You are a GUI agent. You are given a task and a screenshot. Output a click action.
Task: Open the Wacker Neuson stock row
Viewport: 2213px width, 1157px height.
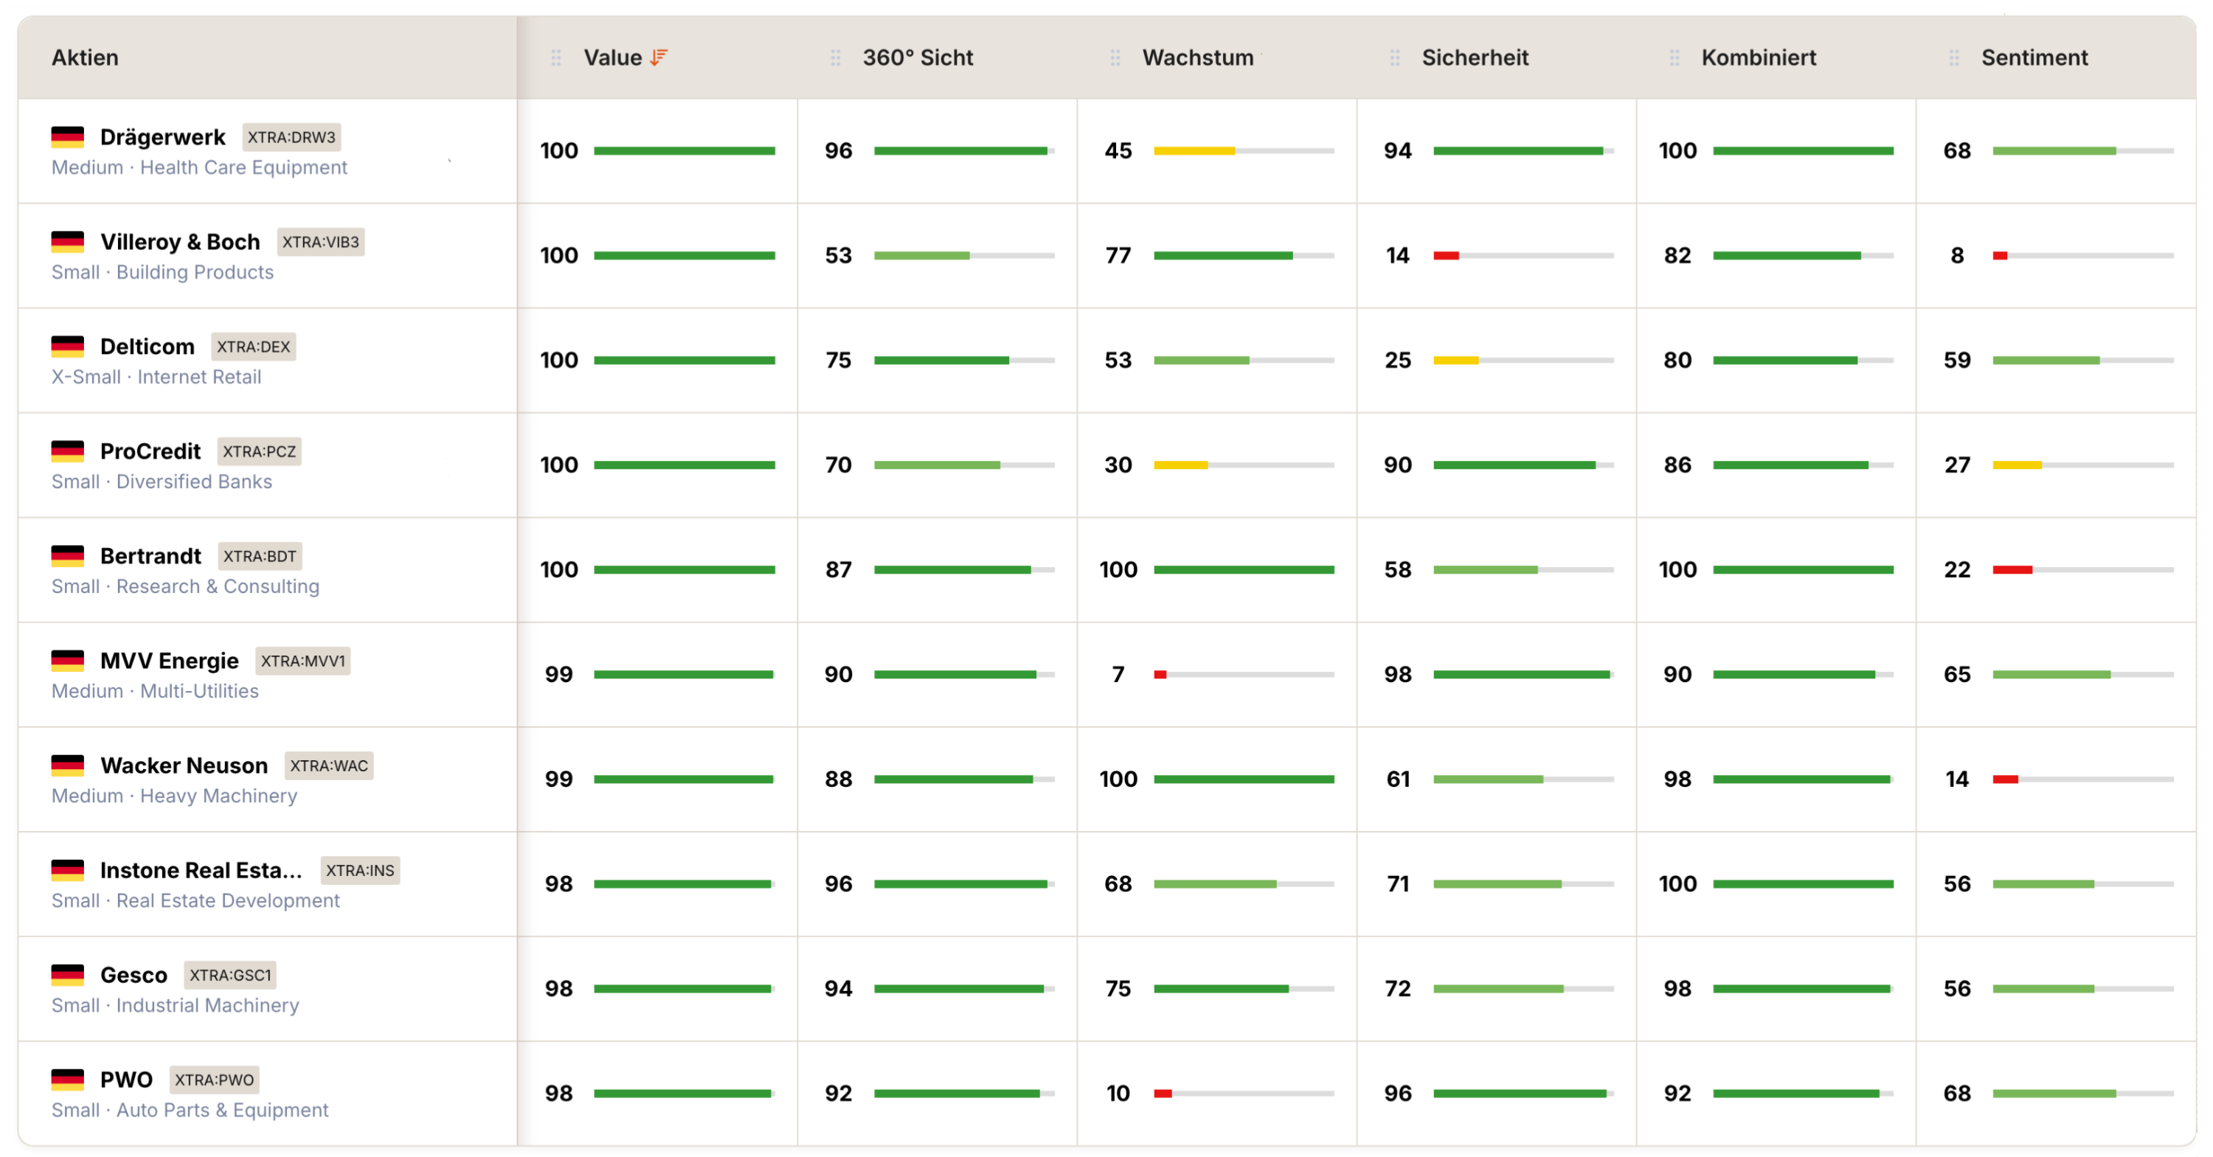coord(184,765)
